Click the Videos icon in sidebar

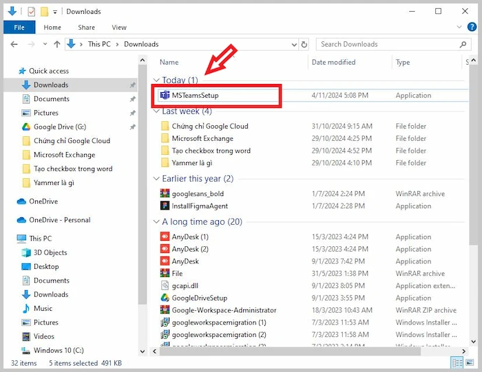[26, 336]
